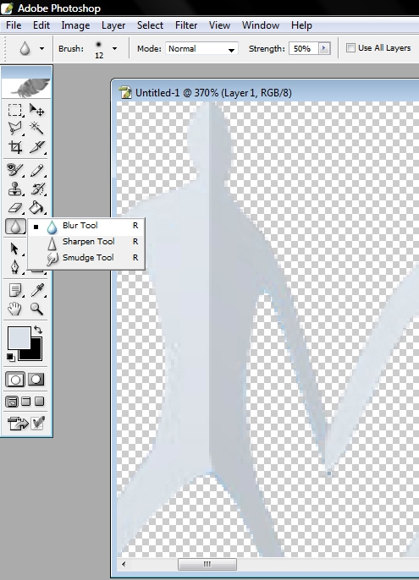This screenshot has width=419, height=580.
Task: Open the View menu
Action: click(x=219, y=25)
